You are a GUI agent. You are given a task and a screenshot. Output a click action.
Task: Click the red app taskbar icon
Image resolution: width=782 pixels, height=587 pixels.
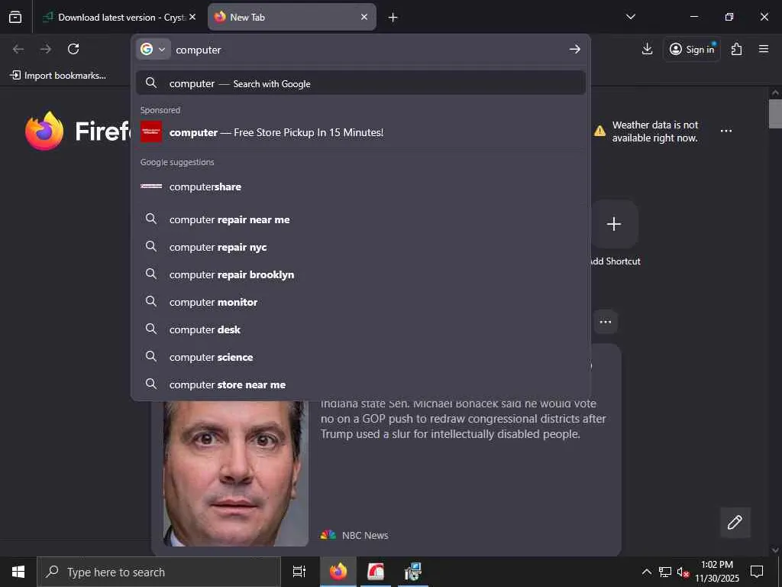point(375,572)
